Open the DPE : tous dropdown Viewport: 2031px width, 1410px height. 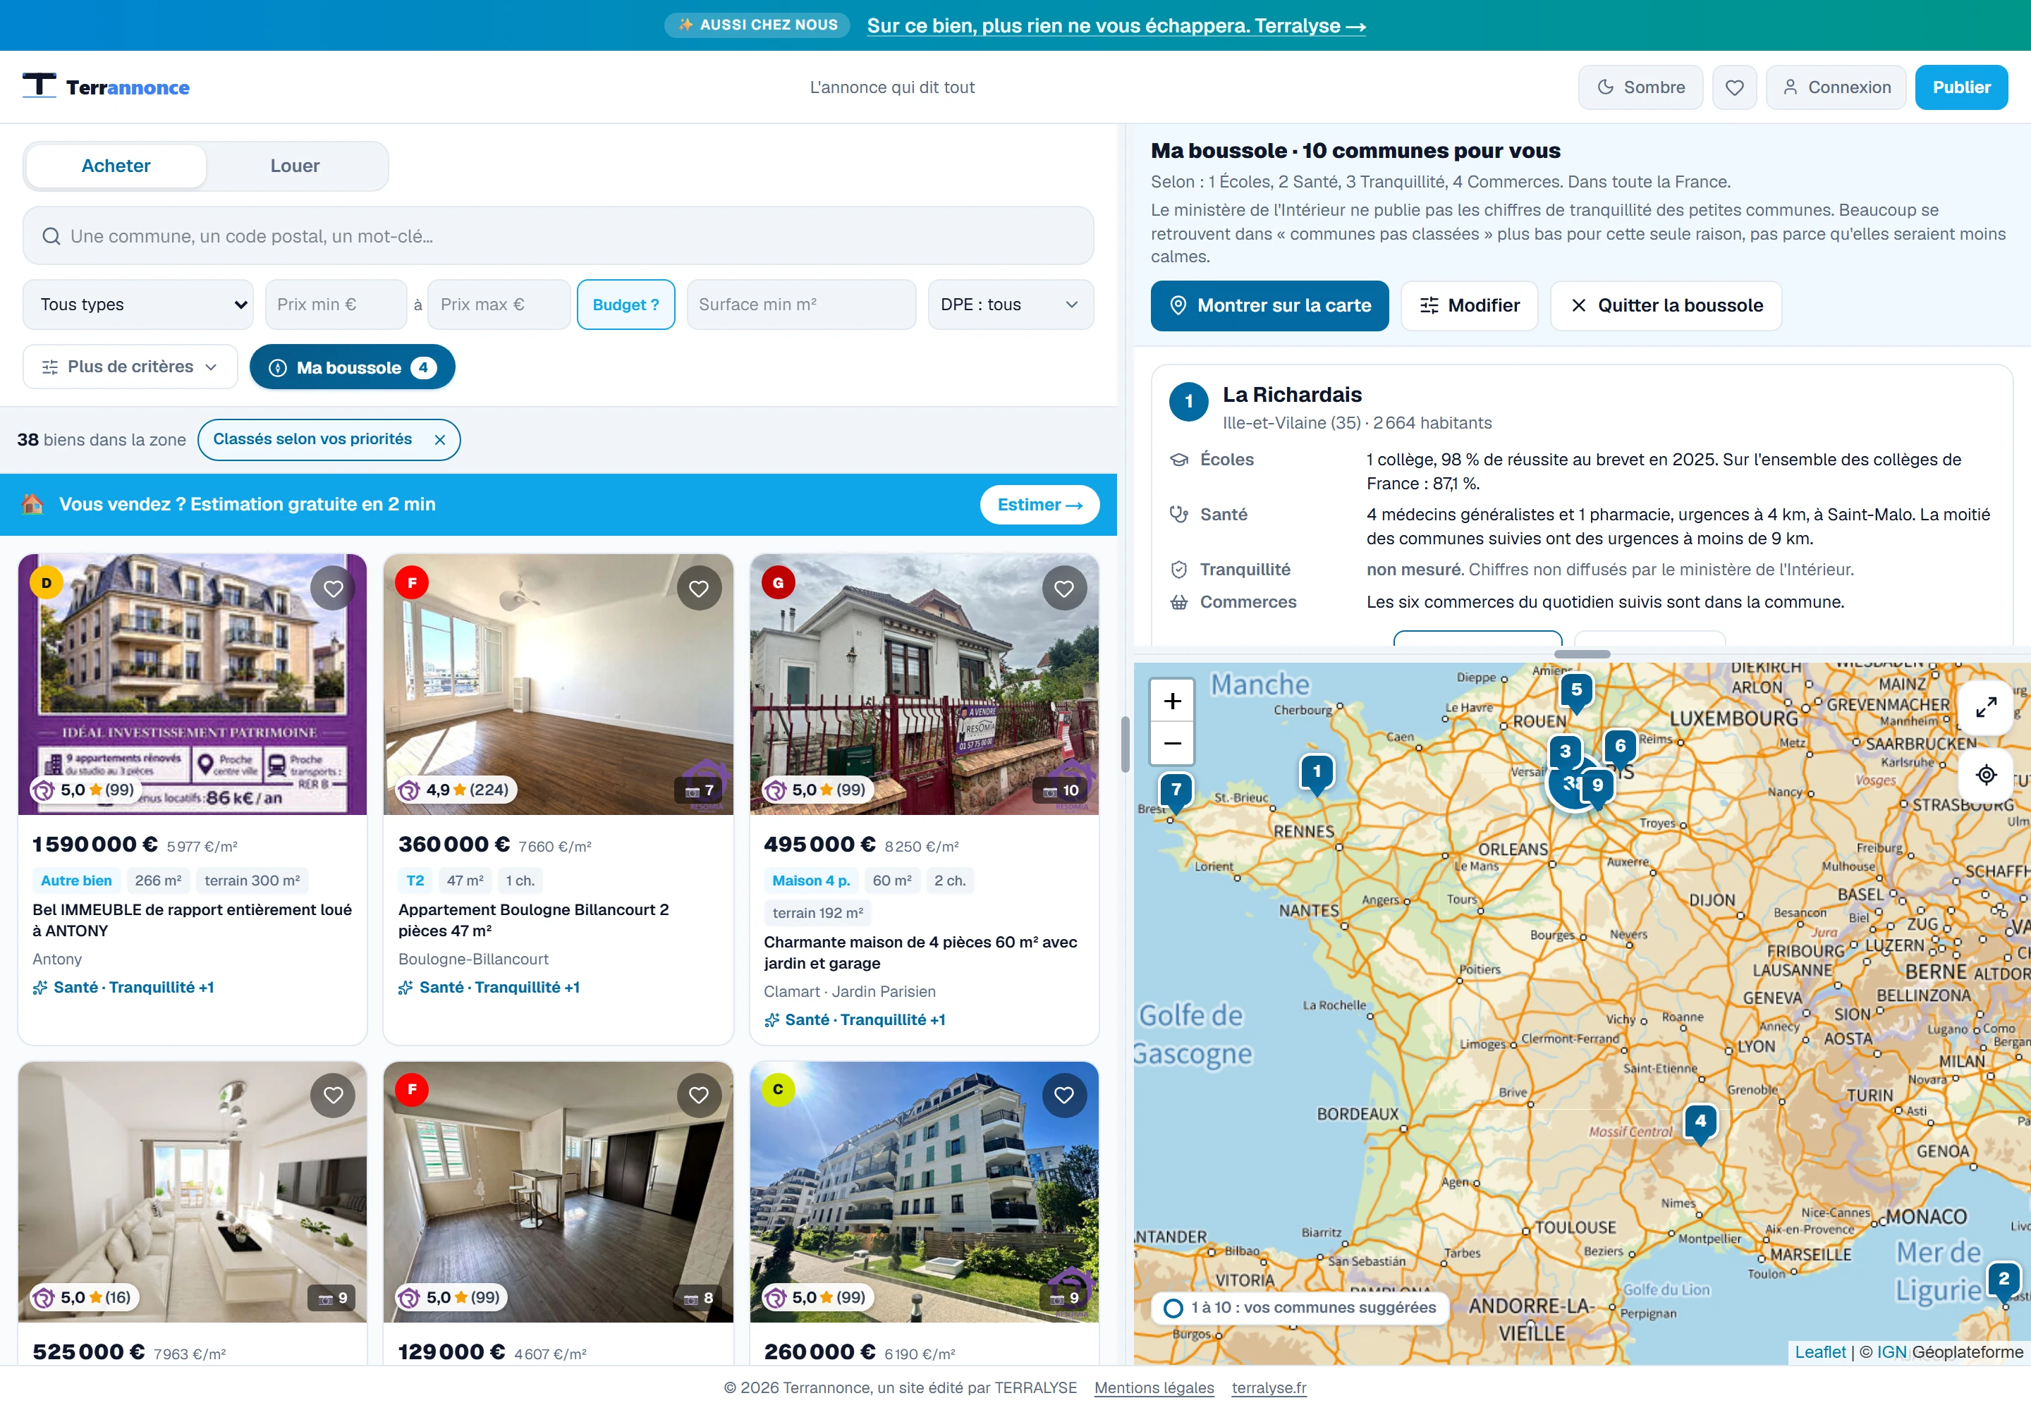pos(1010,305)
